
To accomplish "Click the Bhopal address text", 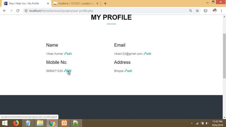I will (119, 71).
